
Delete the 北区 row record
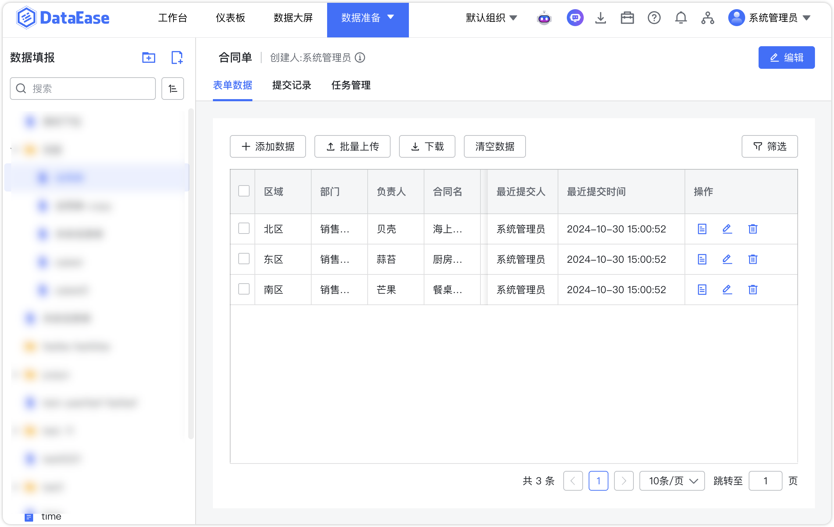coord(753,229)
